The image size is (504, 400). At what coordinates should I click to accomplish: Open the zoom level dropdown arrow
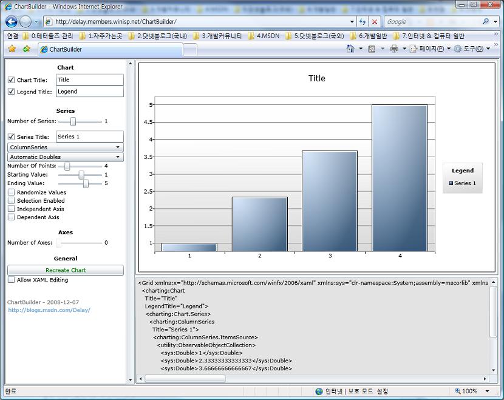487,391
